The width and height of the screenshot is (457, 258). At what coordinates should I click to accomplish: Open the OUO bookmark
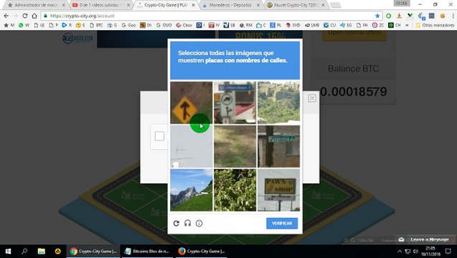coord(164,25)
